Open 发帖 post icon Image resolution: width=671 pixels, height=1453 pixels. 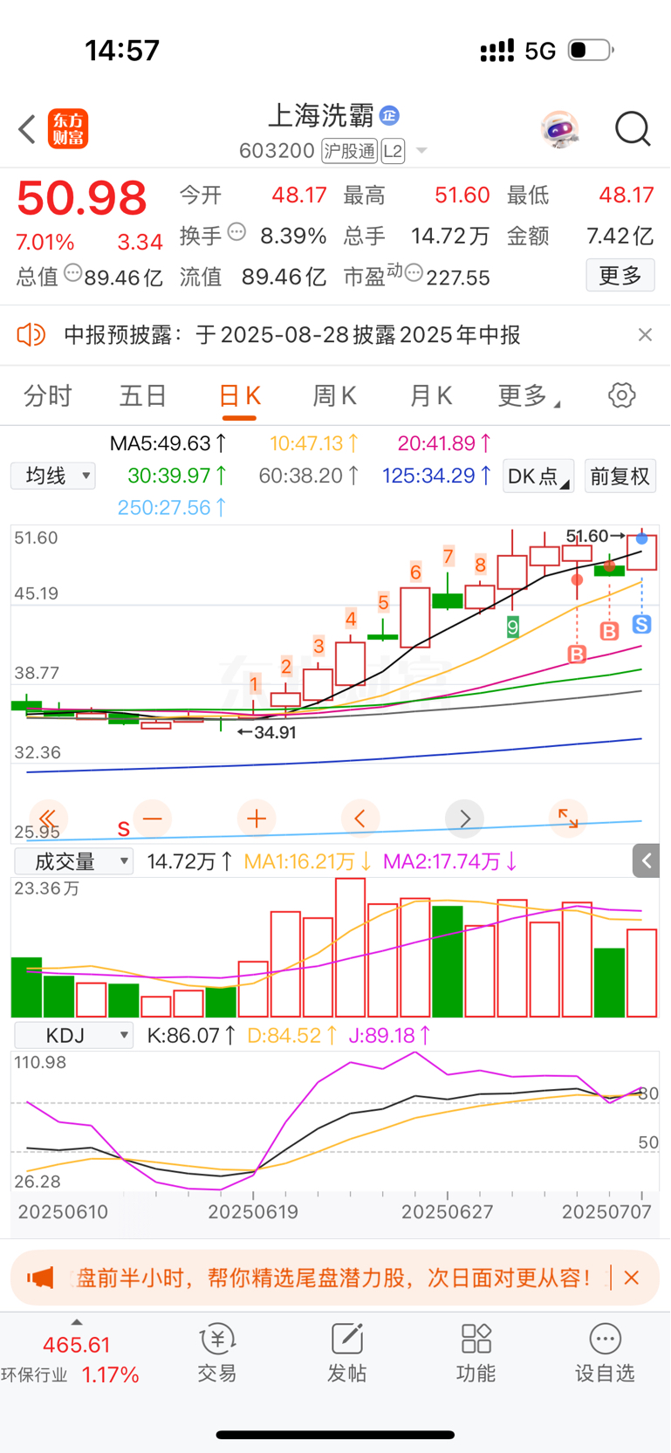(x=346, y=1353)
